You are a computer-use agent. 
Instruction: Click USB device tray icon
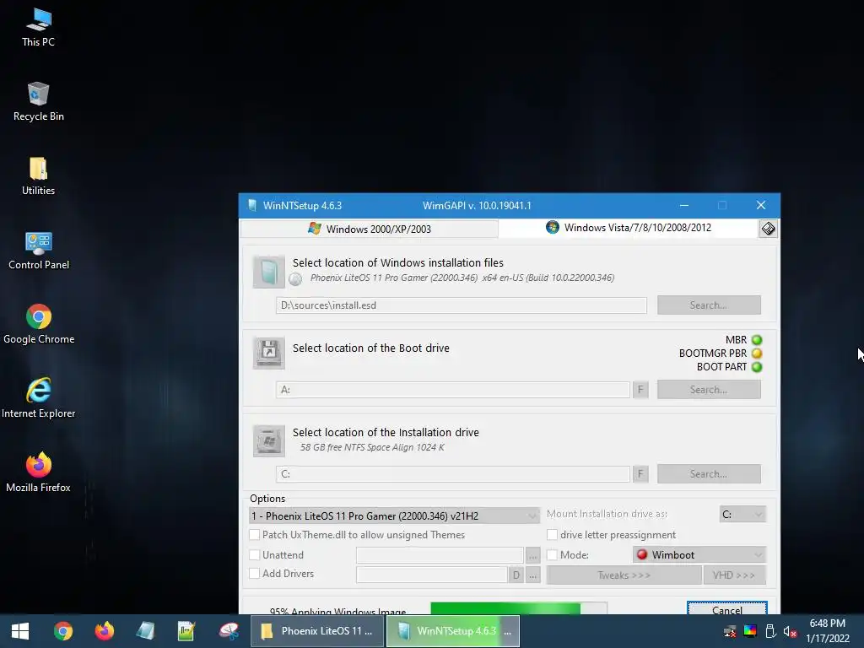[770, 631]
